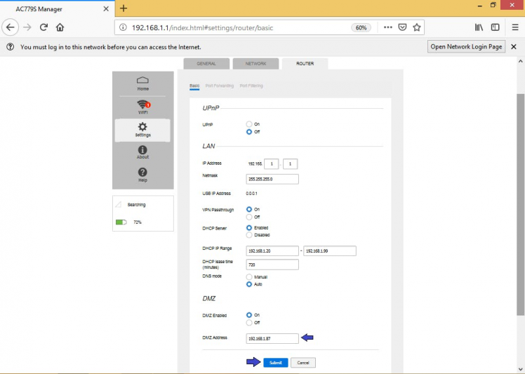Open the WiFi section with alert badge
The height and width of the screenshot is (374, 525).
(x=142, y=107)
